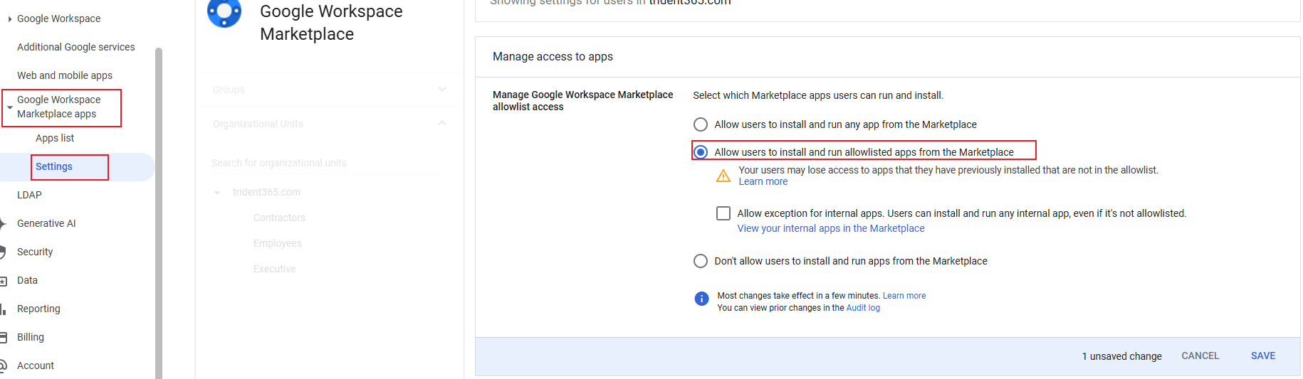The width and height of the screenshot is (1303, 379).
Task: Open the Audit log link
Action: (x=862, y=308)
